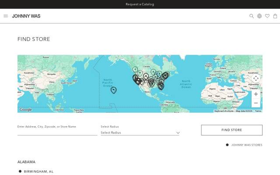Select the Hawaii store map pin

[114, 90]
